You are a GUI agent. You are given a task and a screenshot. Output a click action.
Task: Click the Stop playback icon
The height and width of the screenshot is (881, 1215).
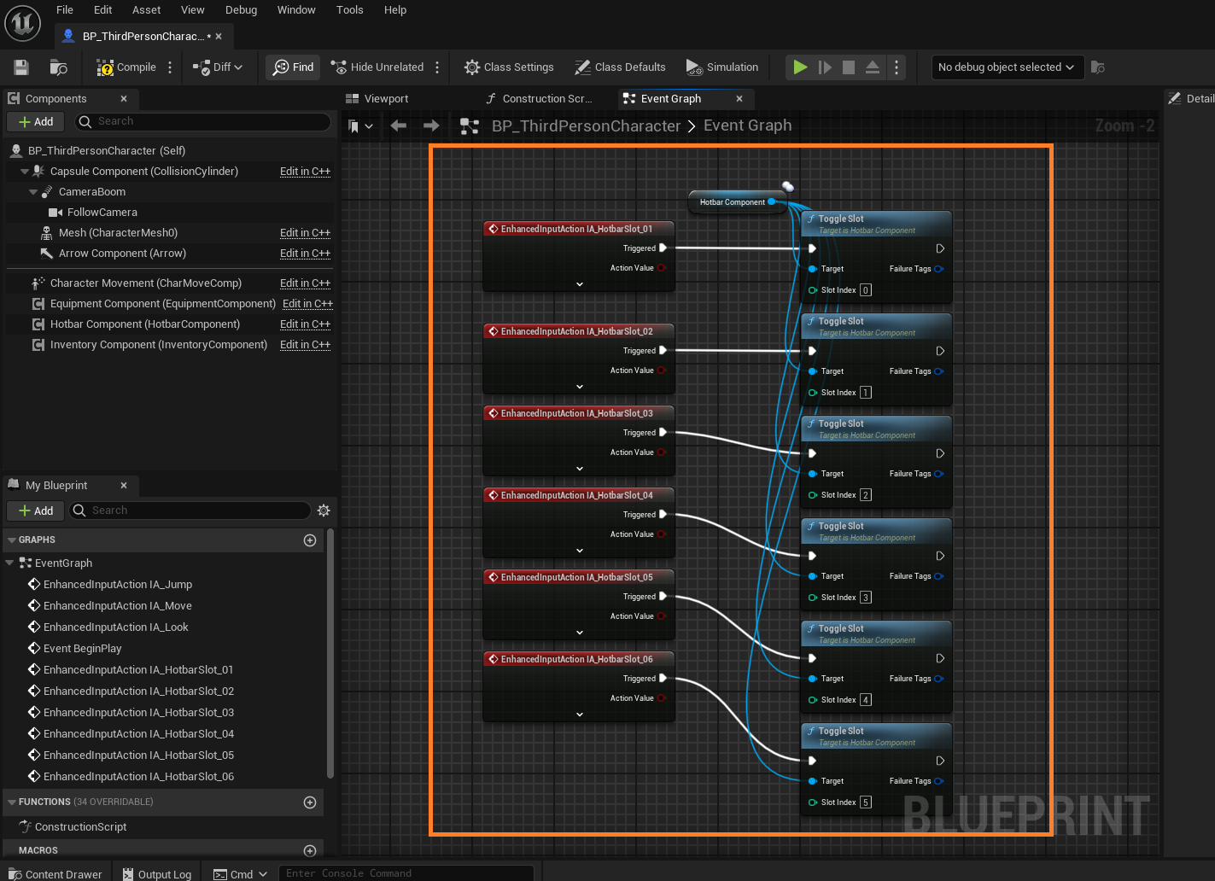[x=849, y=67]
